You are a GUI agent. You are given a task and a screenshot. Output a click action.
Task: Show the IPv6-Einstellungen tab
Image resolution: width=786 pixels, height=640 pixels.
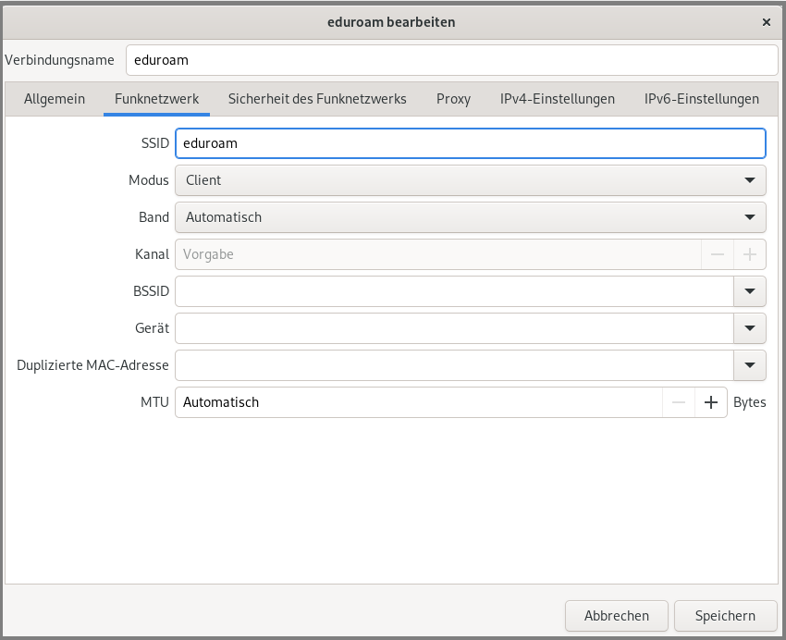point(702,99)
